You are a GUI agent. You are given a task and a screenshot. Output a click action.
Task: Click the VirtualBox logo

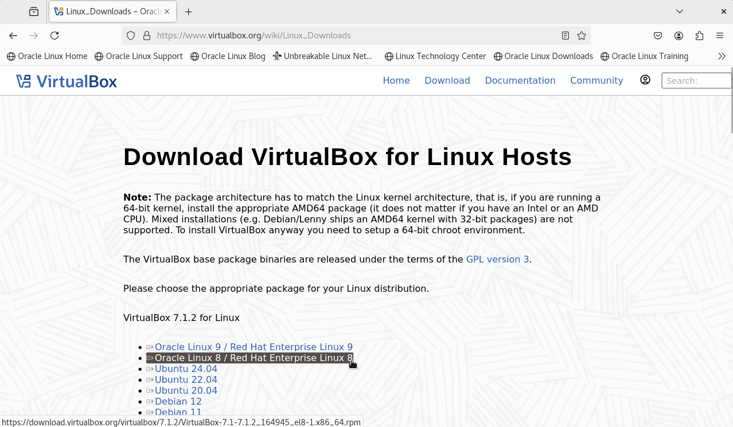tap(67, 81)
